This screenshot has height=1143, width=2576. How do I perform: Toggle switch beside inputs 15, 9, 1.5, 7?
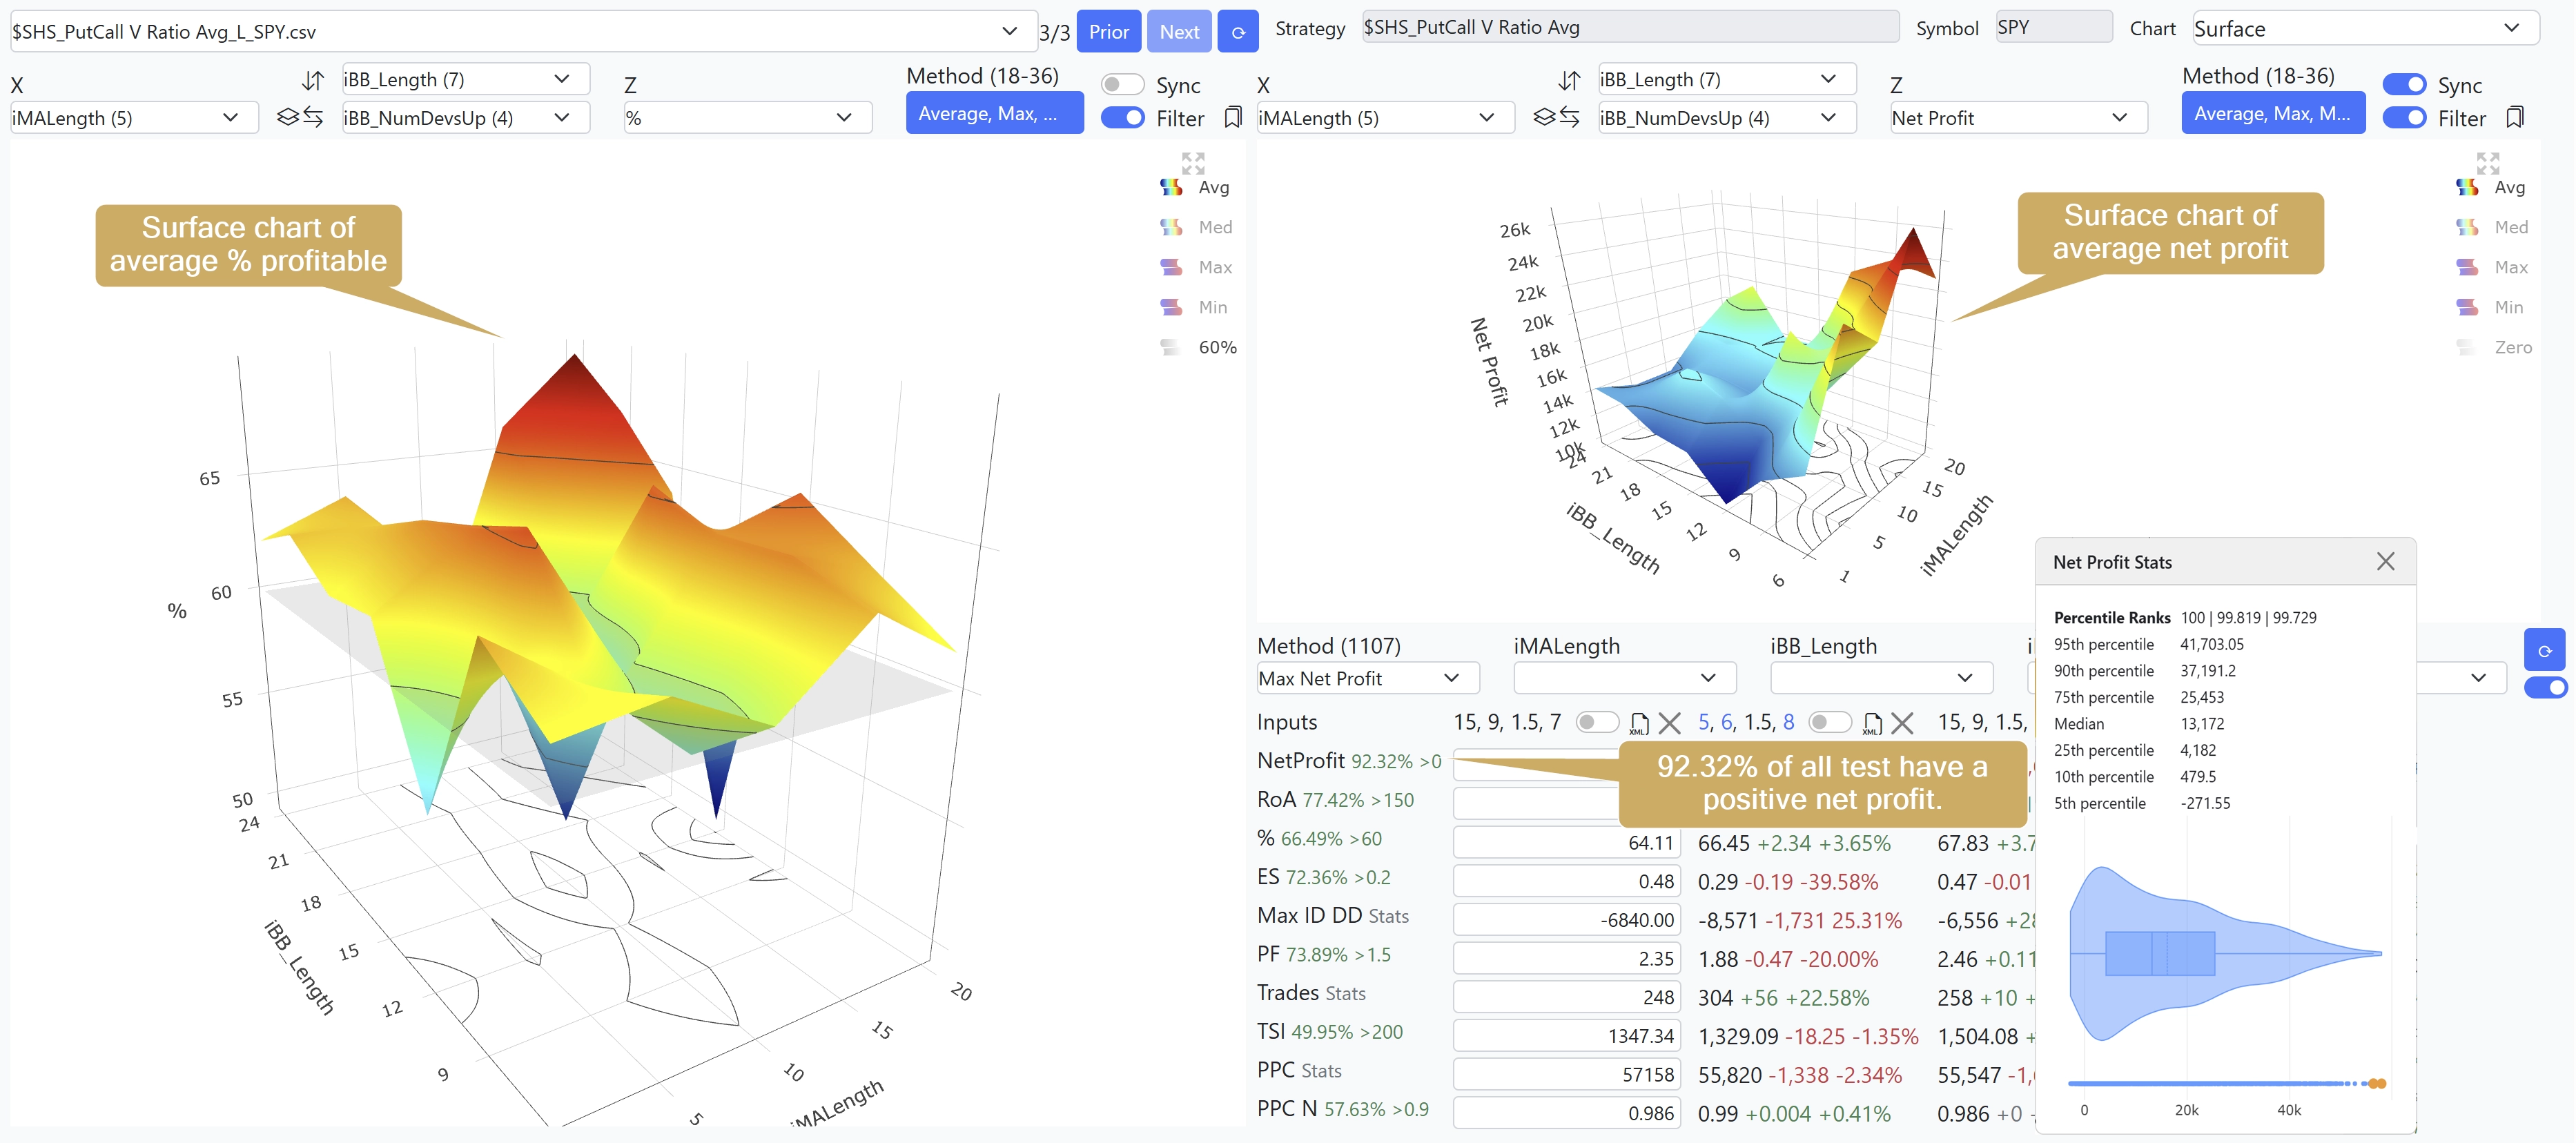click(1597, 722)
